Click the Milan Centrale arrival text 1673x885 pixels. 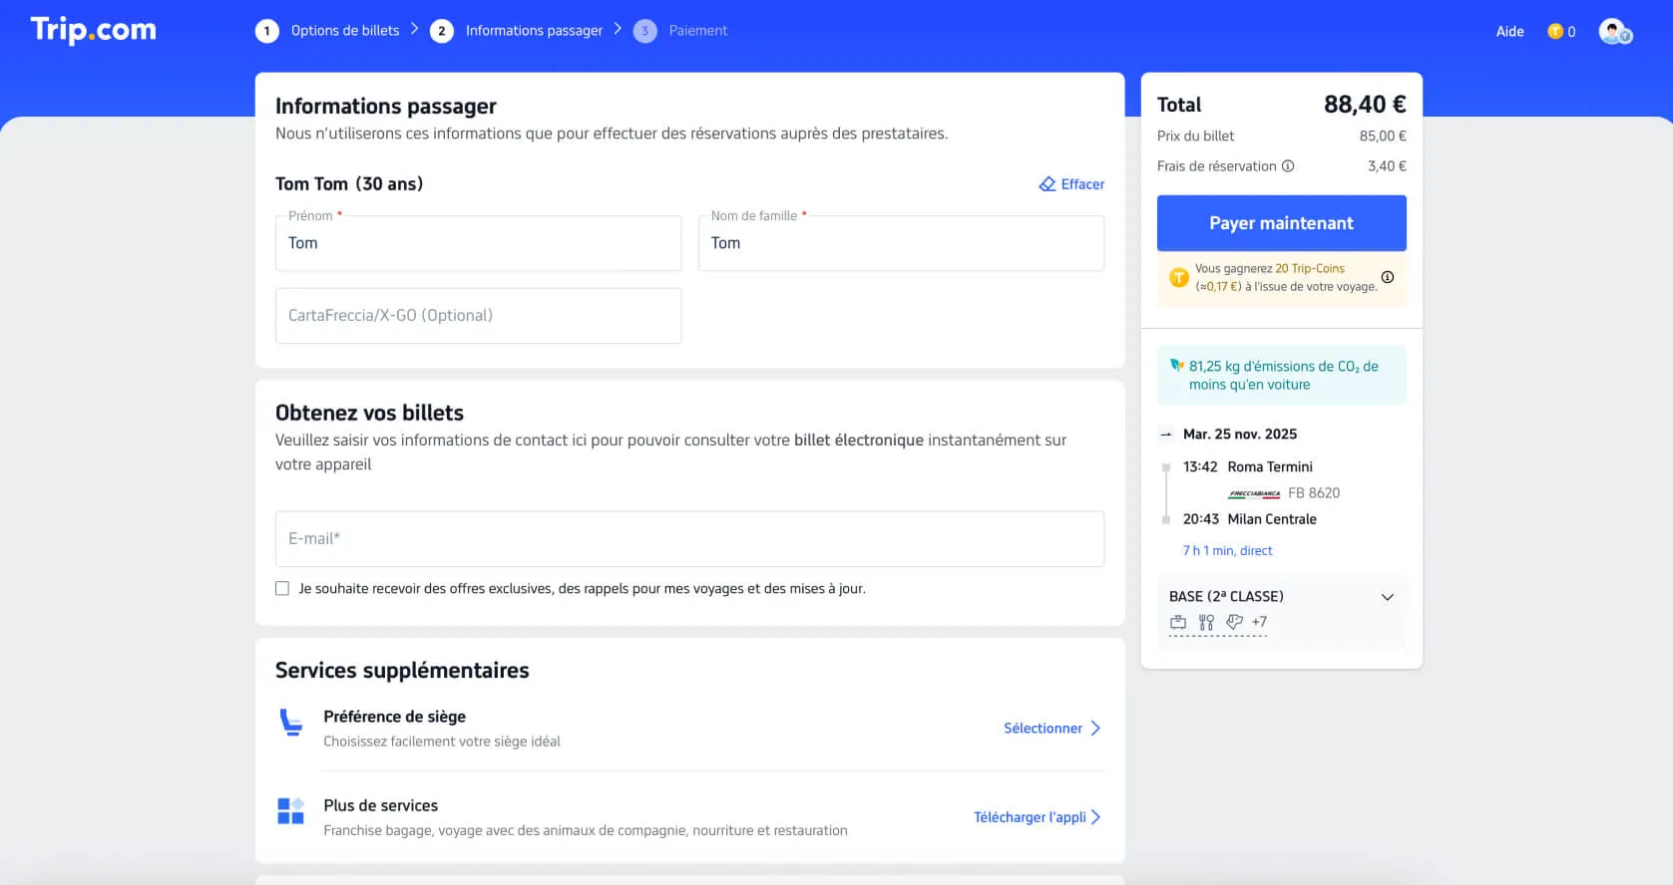tap(1272, 519)
